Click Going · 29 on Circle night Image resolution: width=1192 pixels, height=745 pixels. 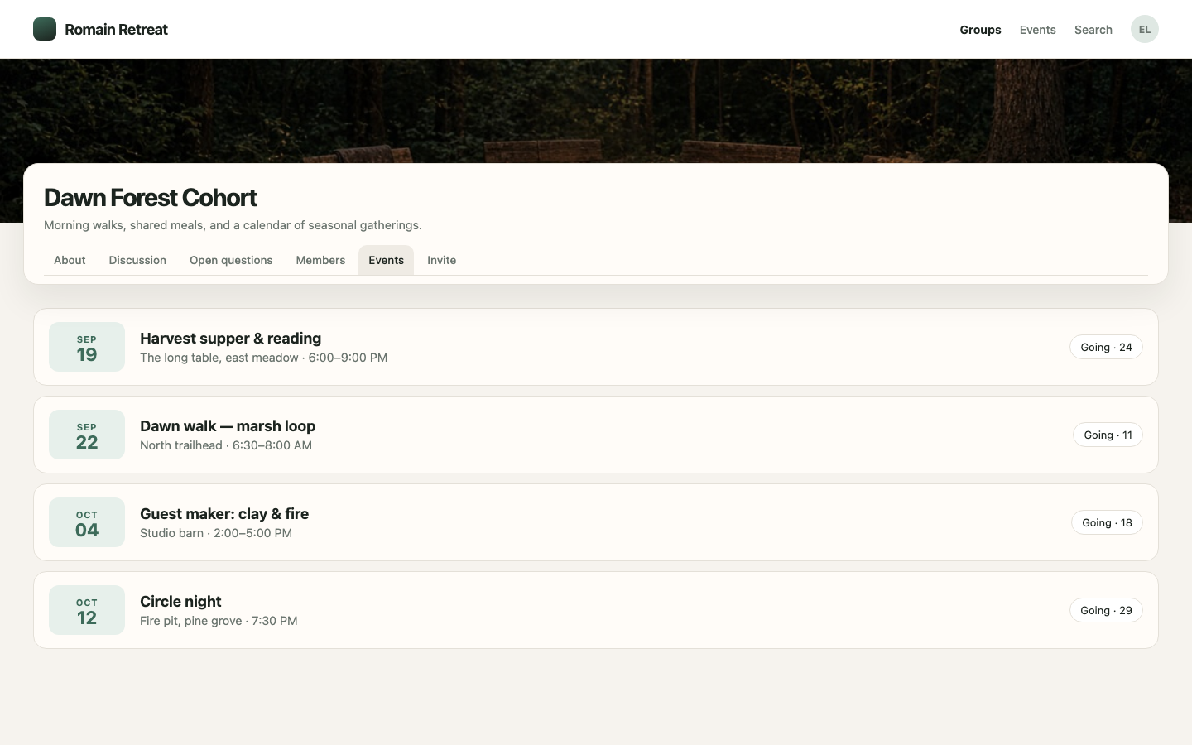click(1106, 610)
